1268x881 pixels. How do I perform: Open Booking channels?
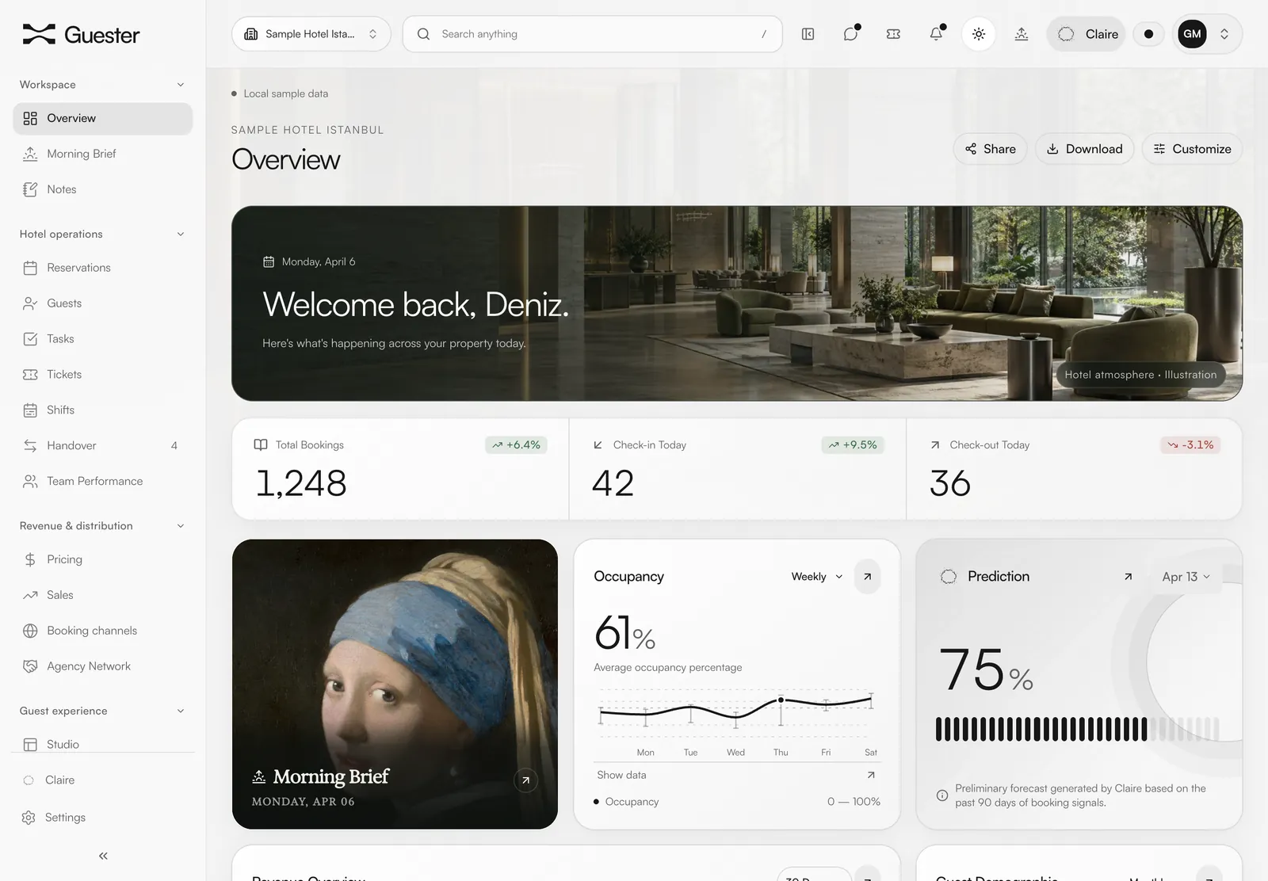(102, 631)
